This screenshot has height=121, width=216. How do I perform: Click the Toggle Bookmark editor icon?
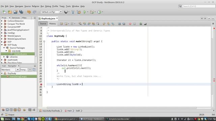[x=113, y=24]
